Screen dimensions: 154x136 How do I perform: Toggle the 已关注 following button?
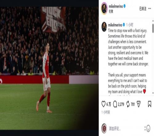click(143, 9)
